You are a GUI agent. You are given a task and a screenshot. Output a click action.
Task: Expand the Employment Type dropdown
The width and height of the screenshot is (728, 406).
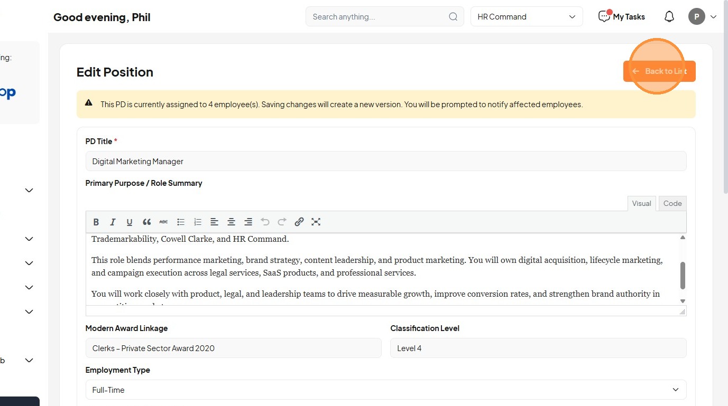(385, 390)
